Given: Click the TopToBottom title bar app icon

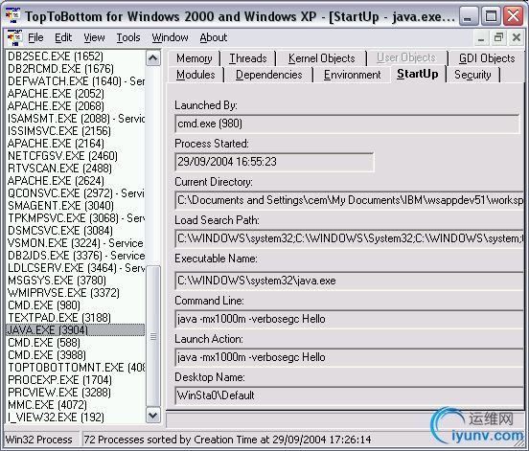Looking at the screenshot, I should click(x=12, y=15).
